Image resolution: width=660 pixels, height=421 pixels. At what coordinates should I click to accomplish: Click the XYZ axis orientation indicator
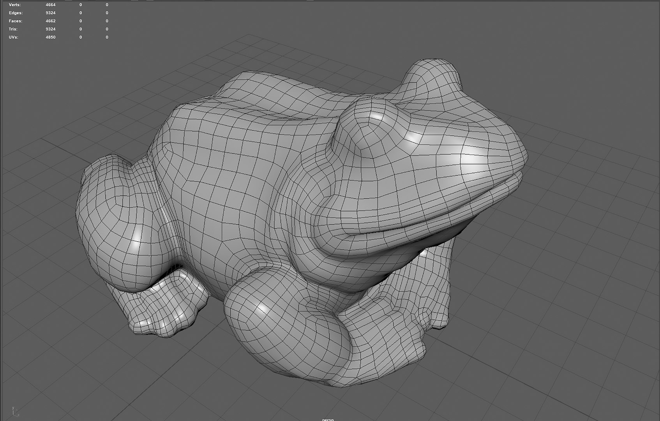(x=16, y=411)
